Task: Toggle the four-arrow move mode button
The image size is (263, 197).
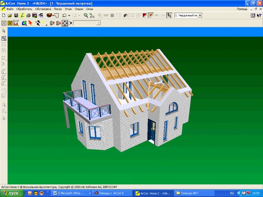Action: 64,23
